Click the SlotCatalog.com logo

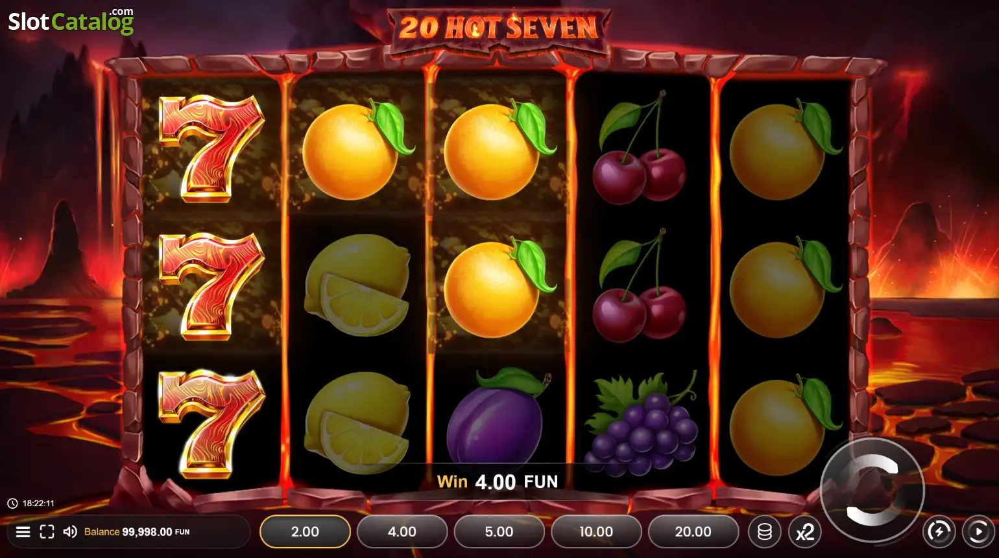point(71,21)
